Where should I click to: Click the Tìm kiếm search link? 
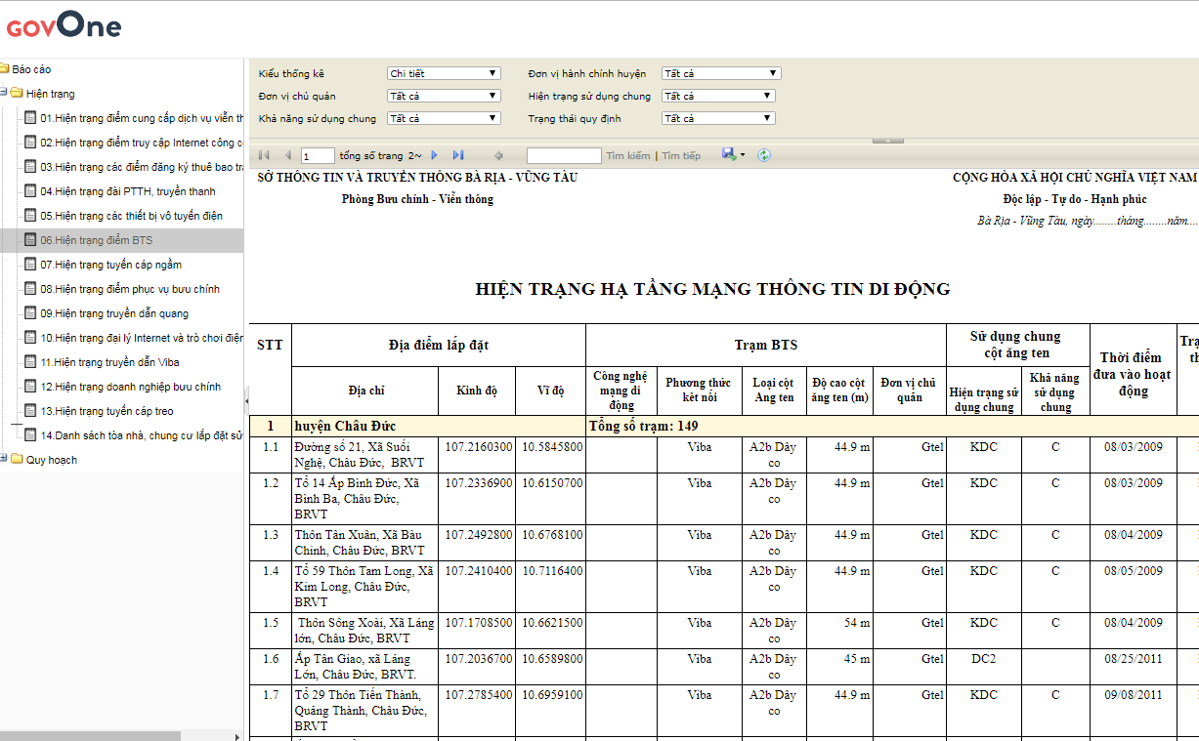[627, 156]
